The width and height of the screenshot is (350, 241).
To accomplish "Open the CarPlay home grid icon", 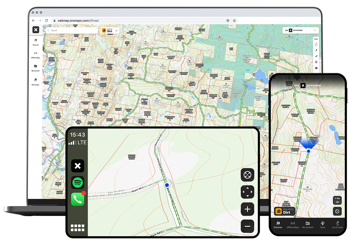I will [78, 228].
